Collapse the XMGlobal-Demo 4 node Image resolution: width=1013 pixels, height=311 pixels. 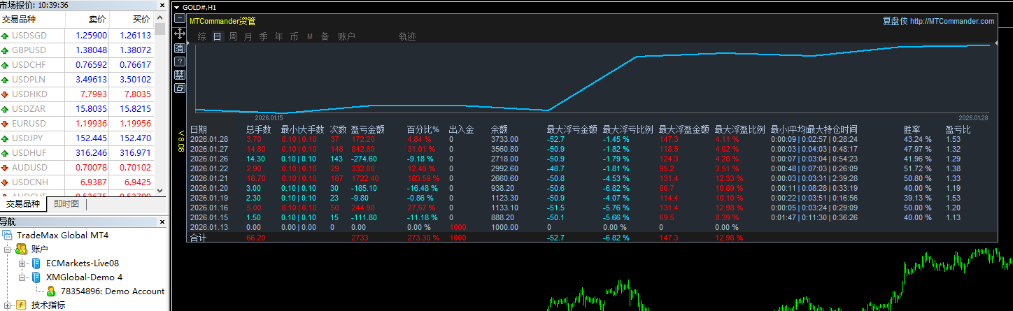click(x=22, y=277)
